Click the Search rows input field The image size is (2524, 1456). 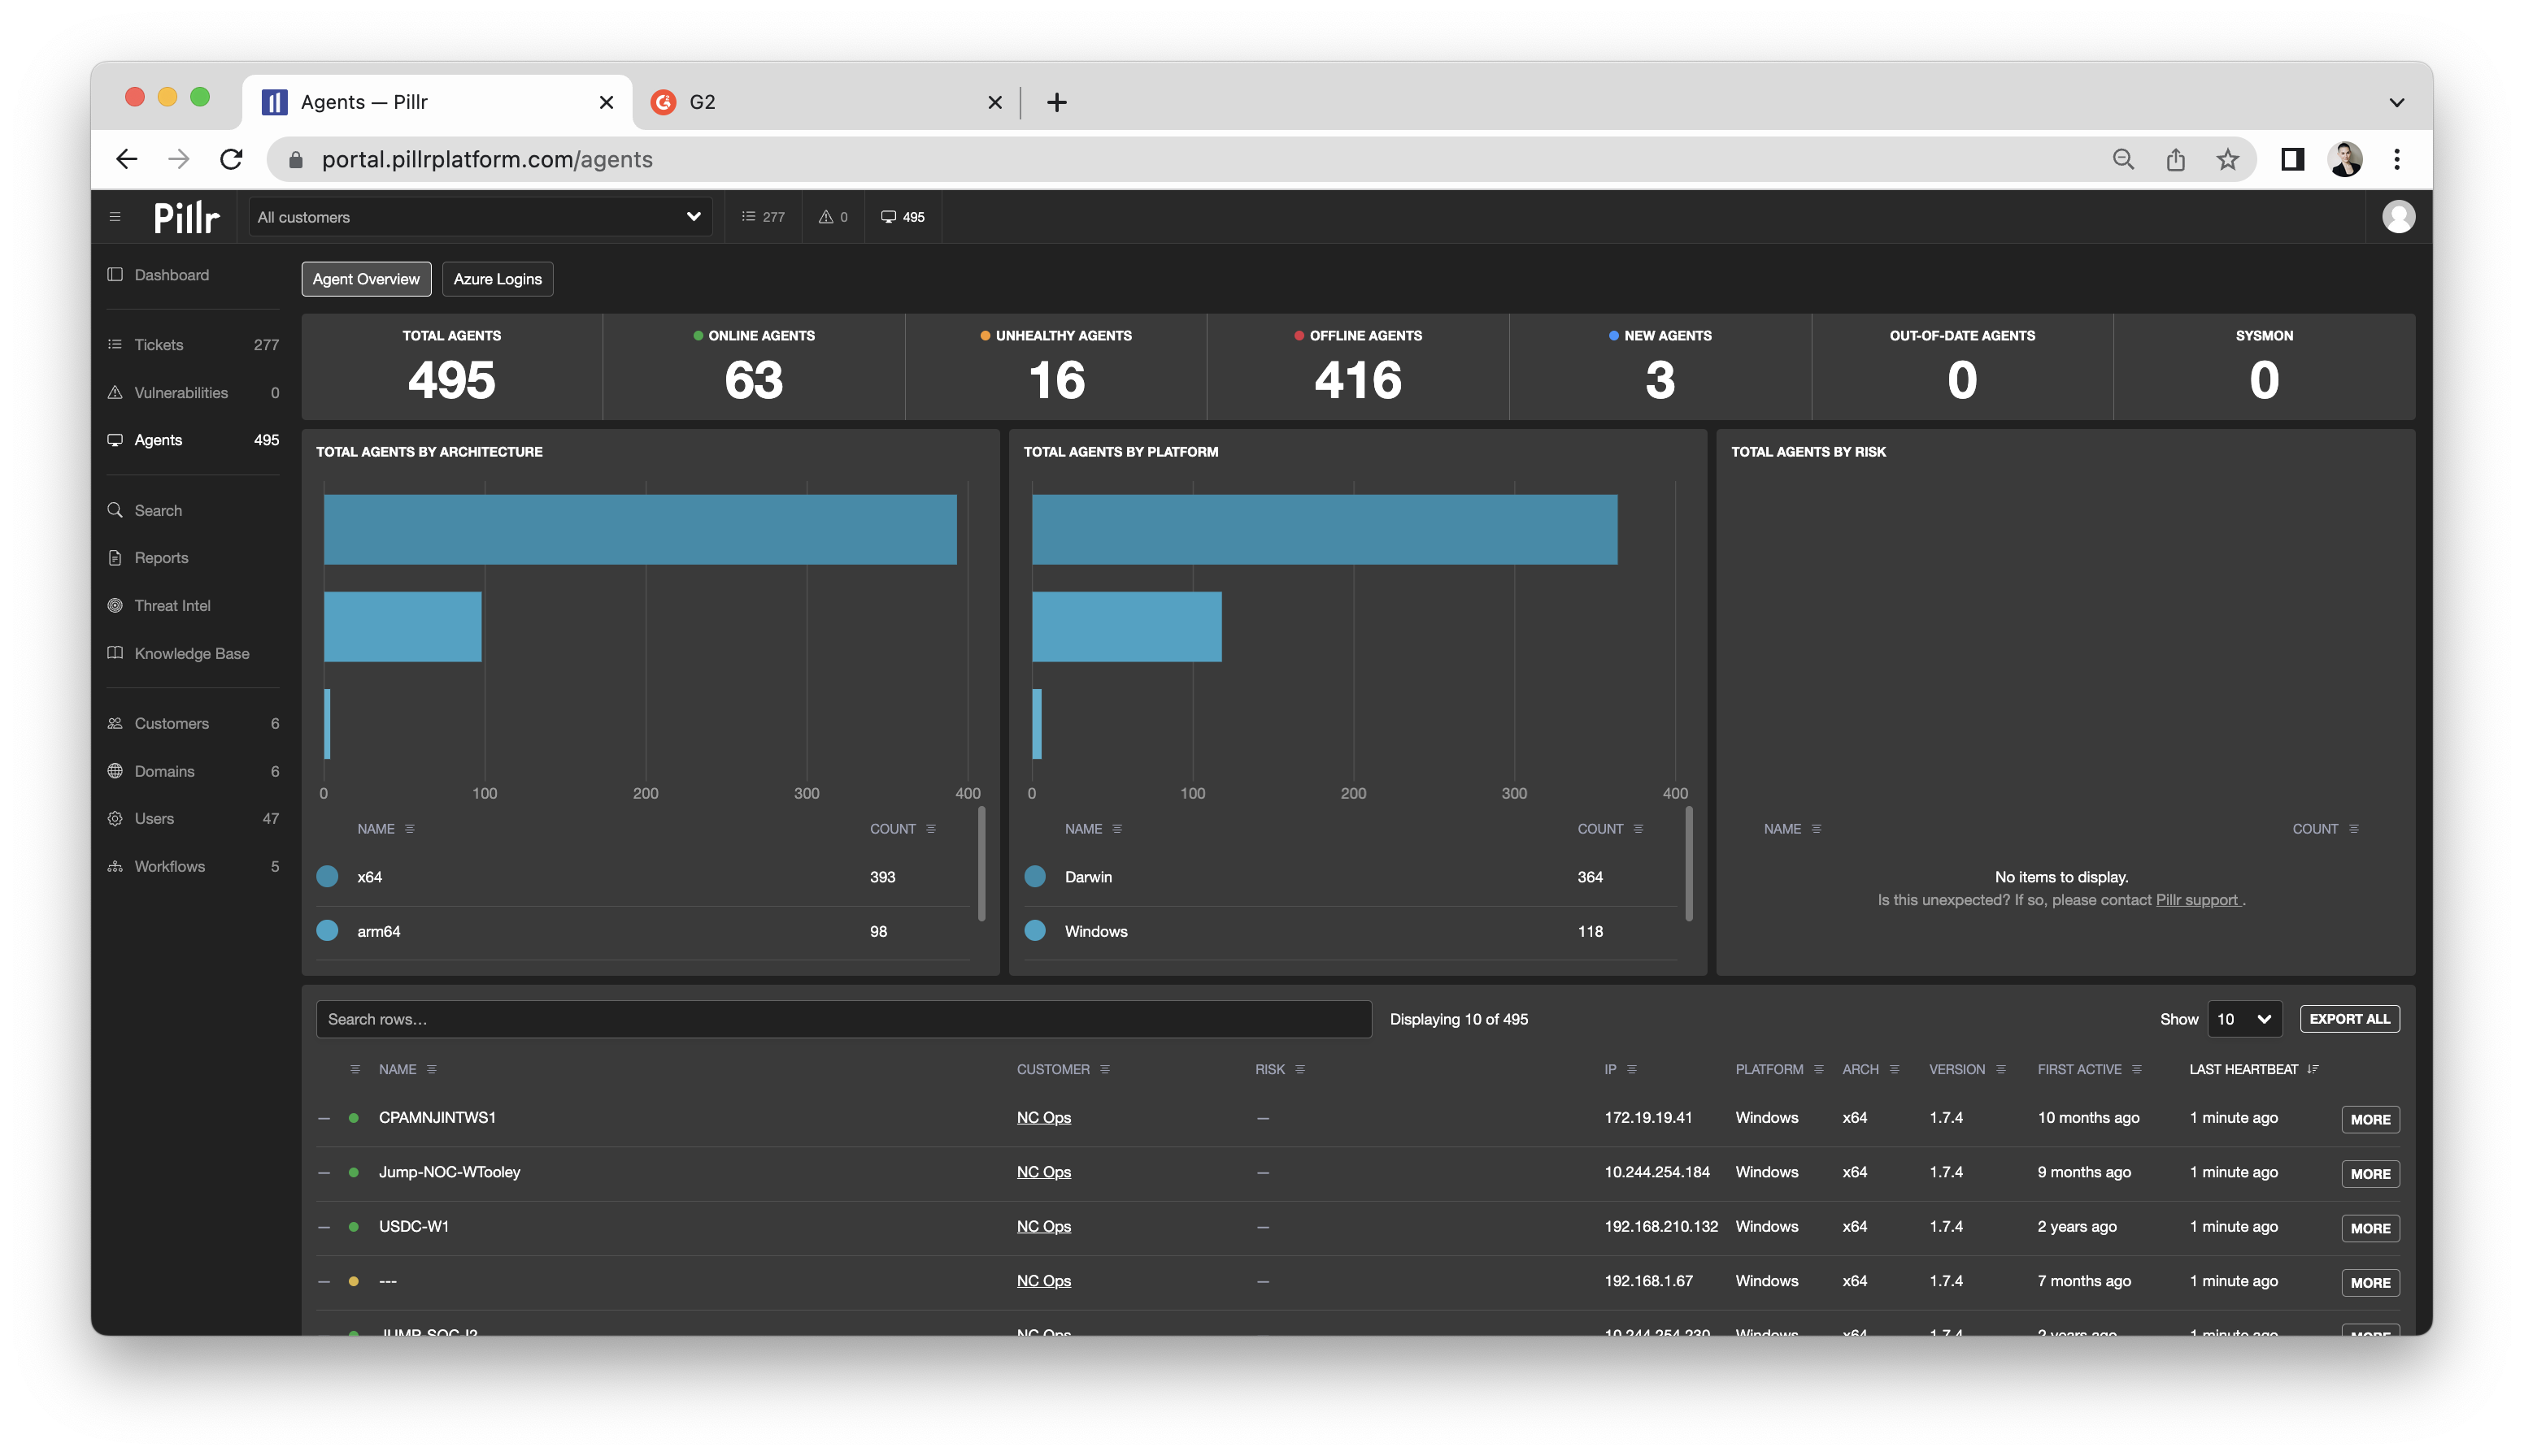[842, 1019]
